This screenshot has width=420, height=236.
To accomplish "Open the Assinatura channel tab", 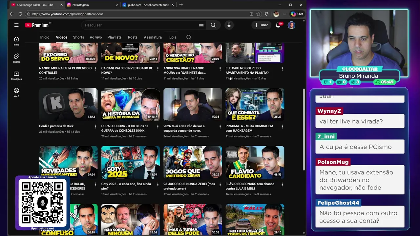I will pos(153,37).
